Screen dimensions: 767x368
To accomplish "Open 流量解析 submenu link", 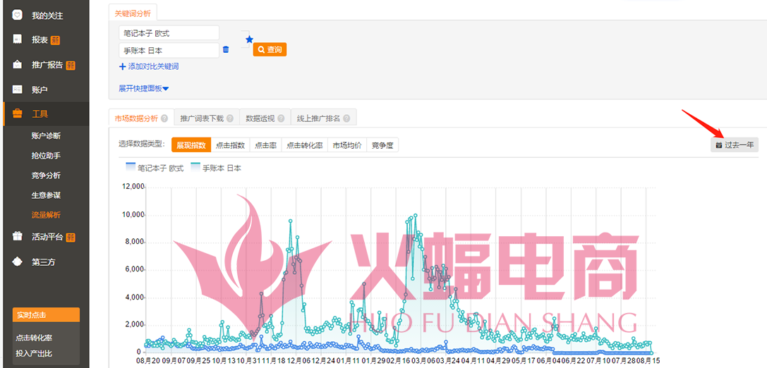I will coord(46,214).
